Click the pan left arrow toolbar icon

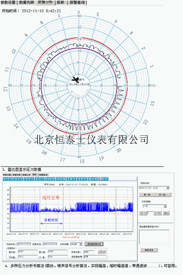[8, 179]
